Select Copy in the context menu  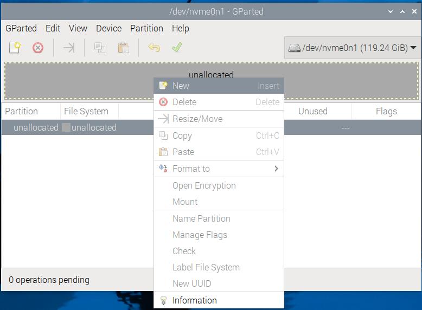click(219, 135)
